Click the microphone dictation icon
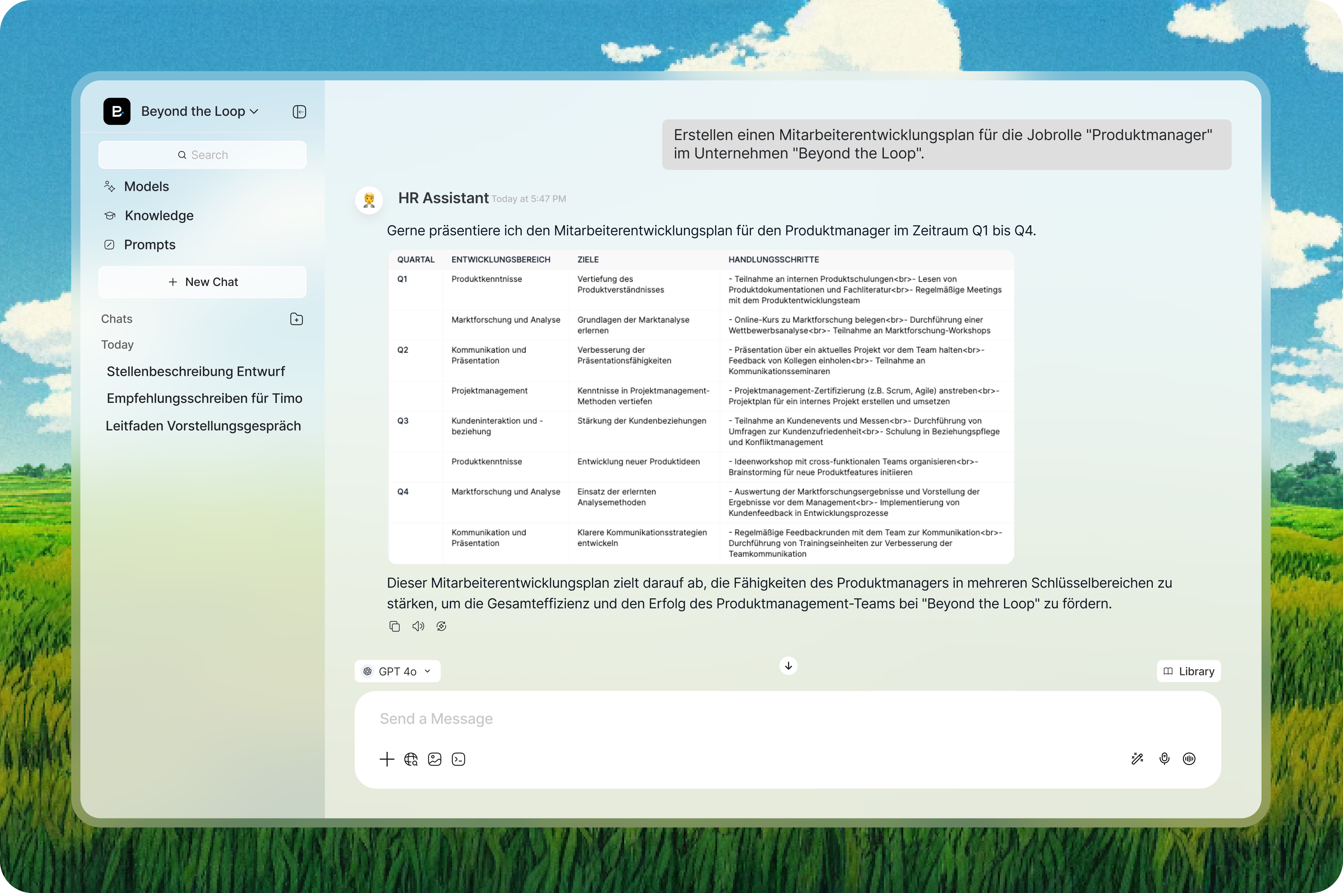 click(x=1164, y=759)
